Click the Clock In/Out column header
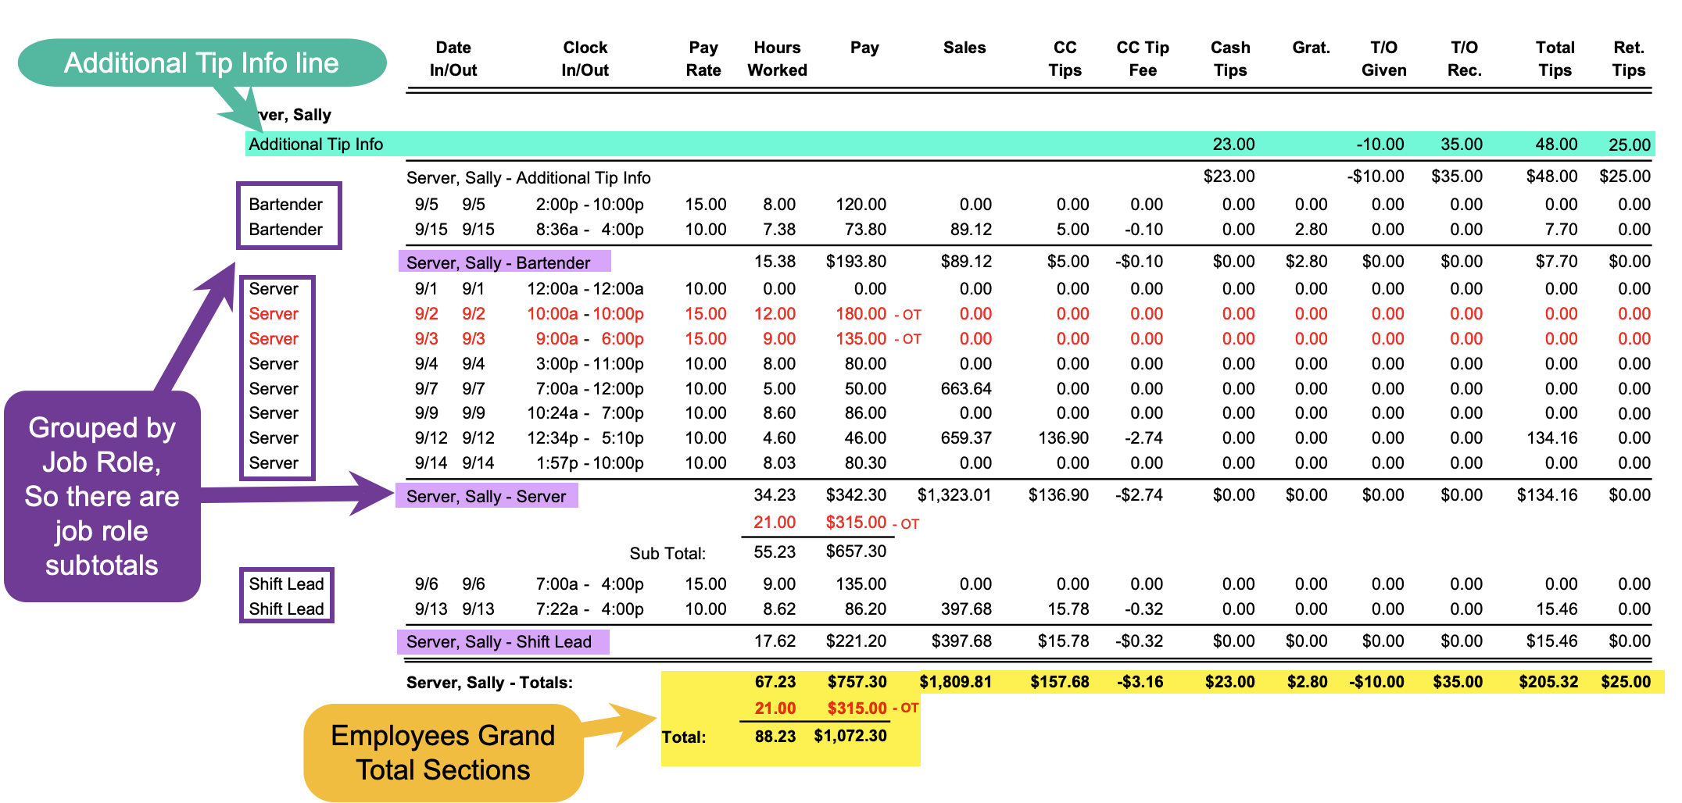Screen dimensions: 1682x803 (585, 59)
